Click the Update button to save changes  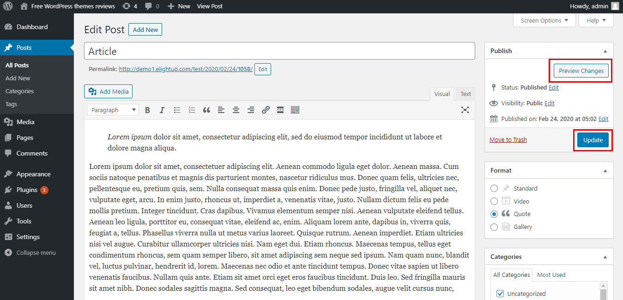click(x=593, y=140)
